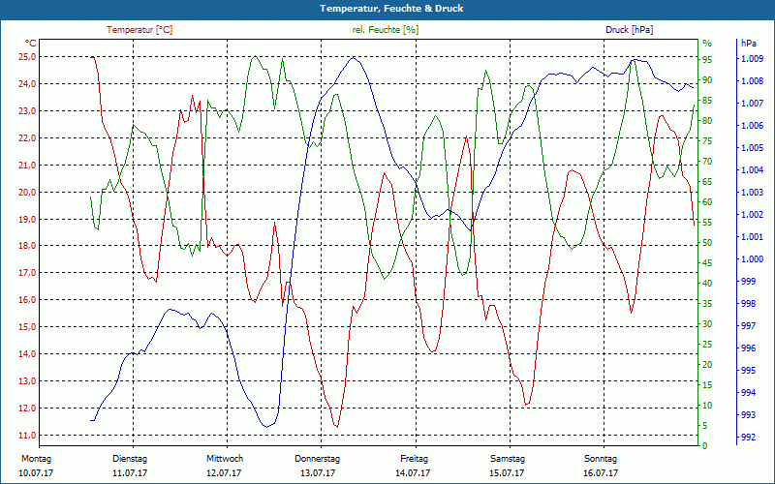Viewport: 775px width, 484px height.
Task: Click the date '10.07.17'
Action: (x=36, y=473)
